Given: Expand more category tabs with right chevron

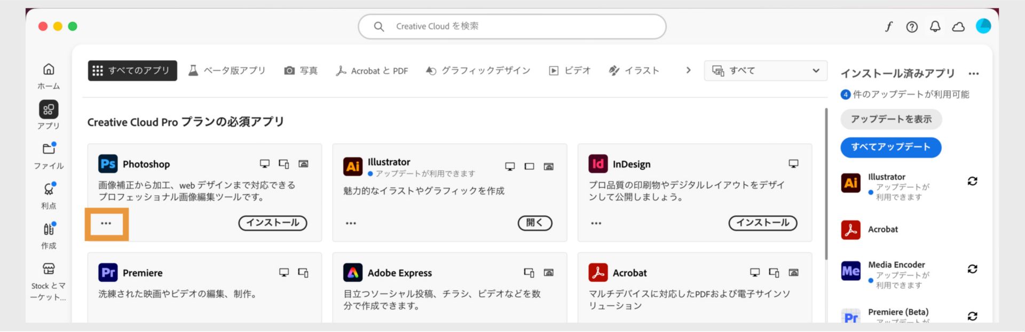Looking at the screenshot, I should [x=688, y=70].
